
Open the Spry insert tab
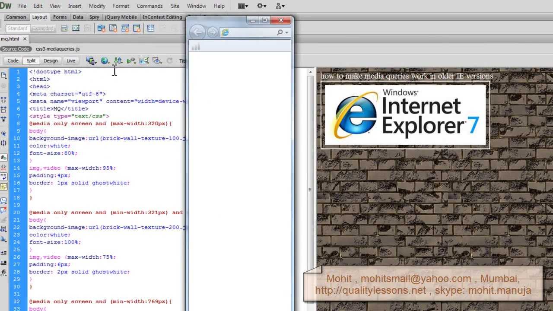click(94, 17)
